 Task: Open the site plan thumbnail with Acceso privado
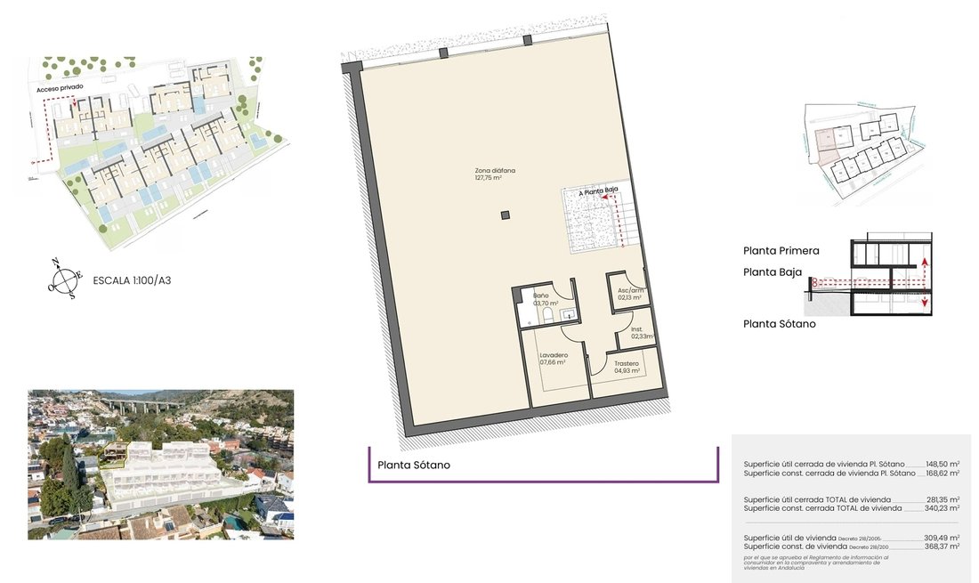coord(154,153)
